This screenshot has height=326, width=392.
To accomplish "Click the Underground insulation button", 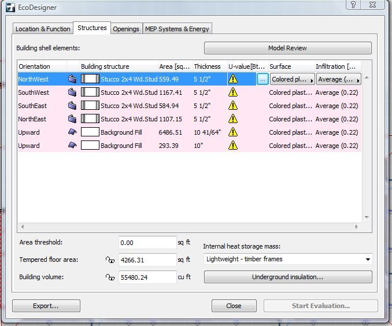I will 288,277.
